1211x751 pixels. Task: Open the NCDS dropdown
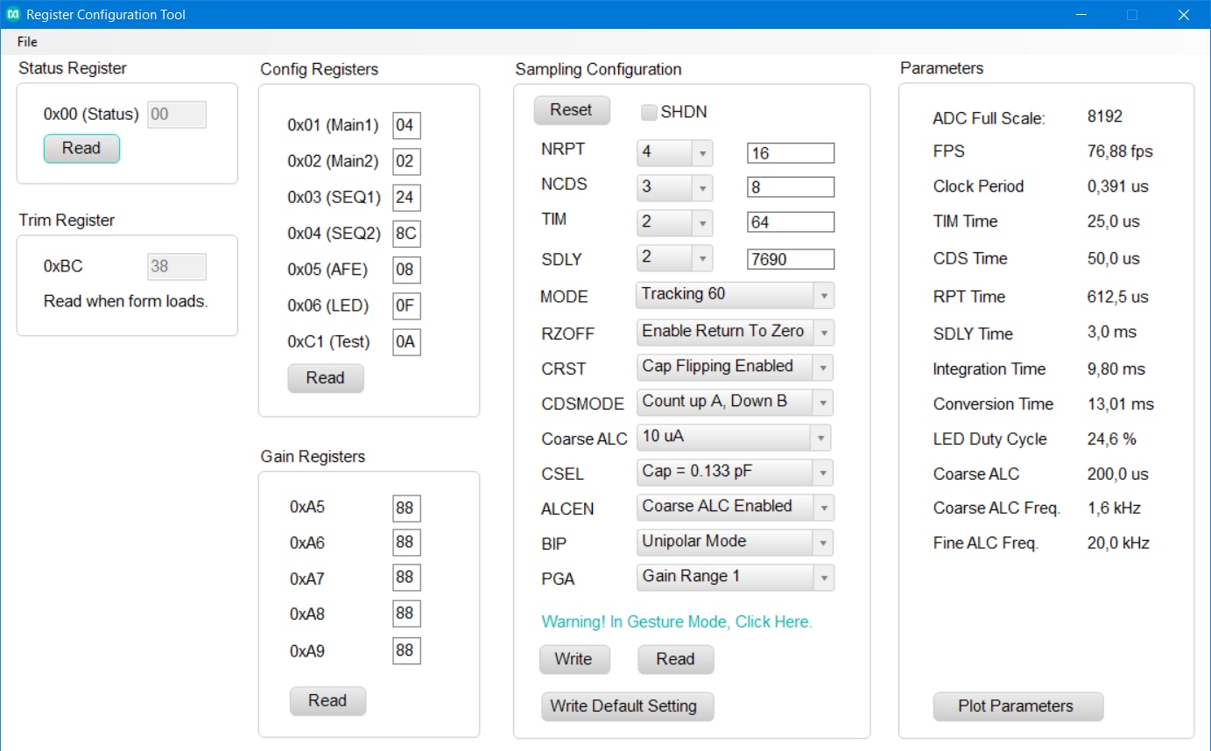(674, 188)
